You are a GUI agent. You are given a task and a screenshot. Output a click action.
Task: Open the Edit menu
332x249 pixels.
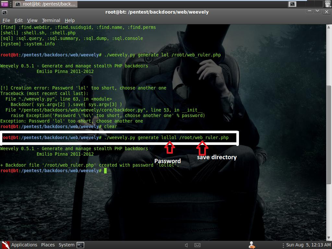[18, 20]
